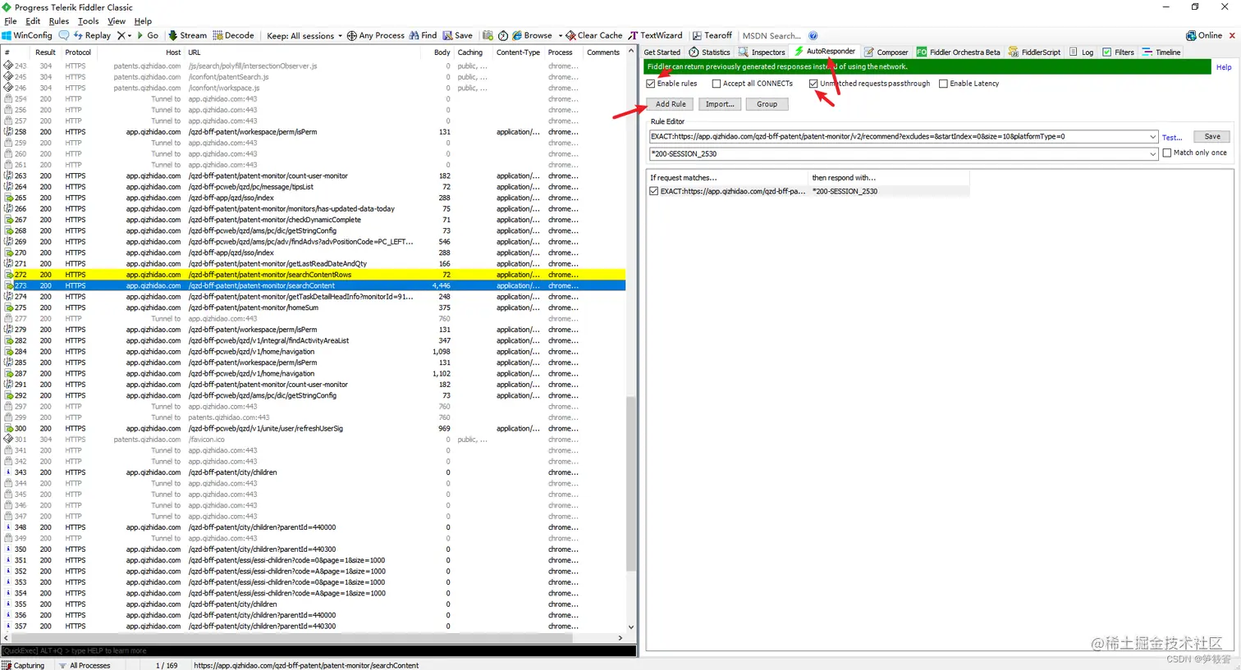
Task: Open the View menu
Action: tap(117, 21)
